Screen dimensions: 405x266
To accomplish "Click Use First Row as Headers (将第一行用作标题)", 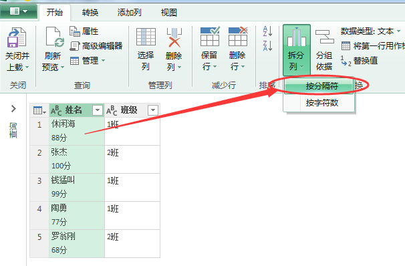I will (x=373, y=46).
